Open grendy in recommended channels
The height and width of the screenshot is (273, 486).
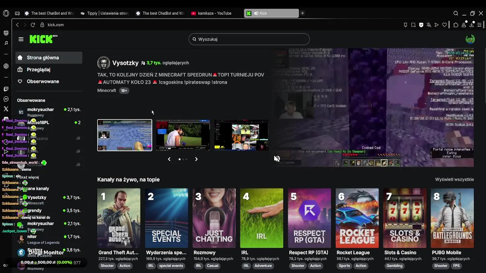pos(49,213)
